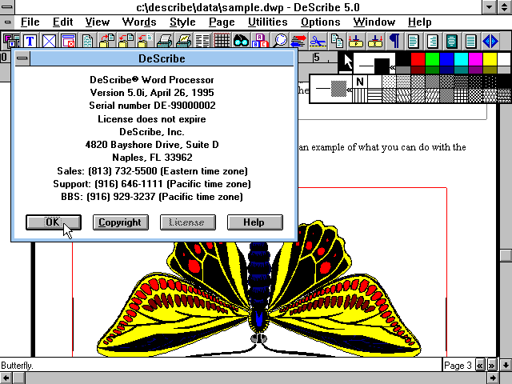Click the scissors cut icon
Screen dimensions: 512x384
click(318, 41)
